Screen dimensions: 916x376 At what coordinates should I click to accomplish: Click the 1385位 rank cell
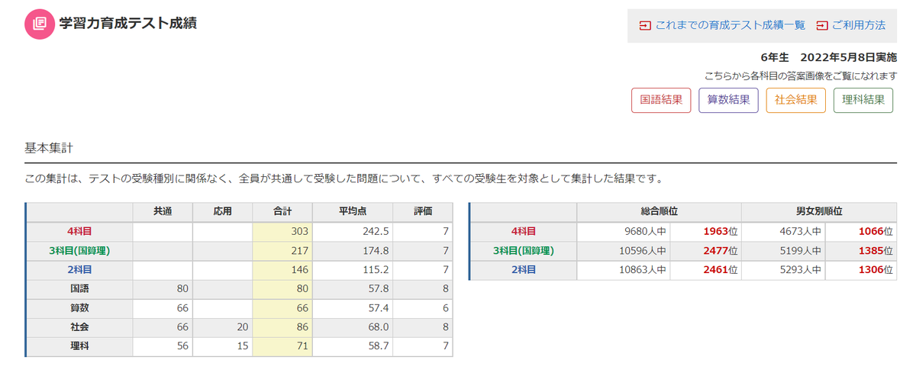click(861, 250)
